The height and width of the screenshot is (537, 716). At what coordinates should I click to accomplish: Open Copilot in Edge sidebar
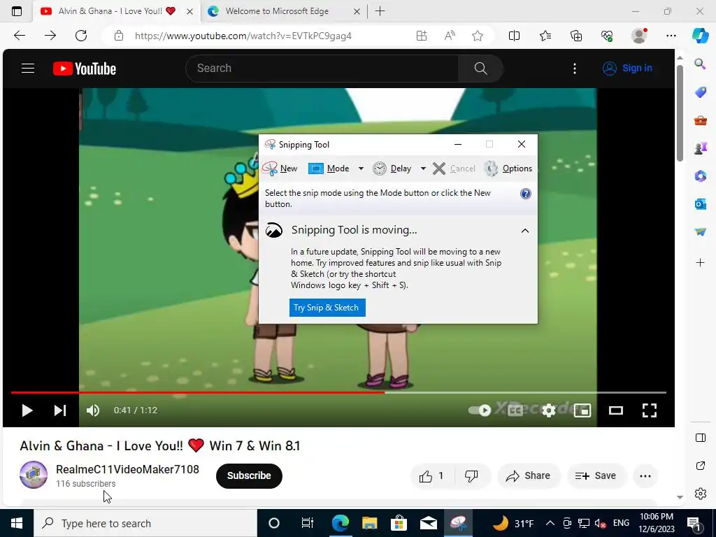[x=701, y=36]
